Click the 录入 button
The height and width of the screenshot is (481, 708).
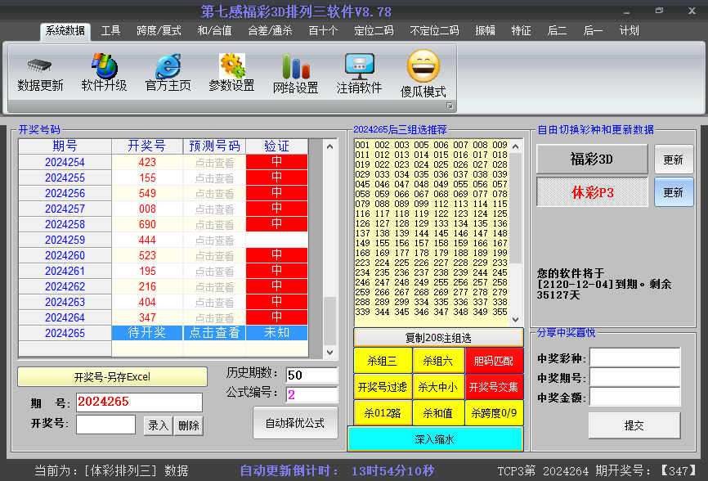(x=158, y=425)
